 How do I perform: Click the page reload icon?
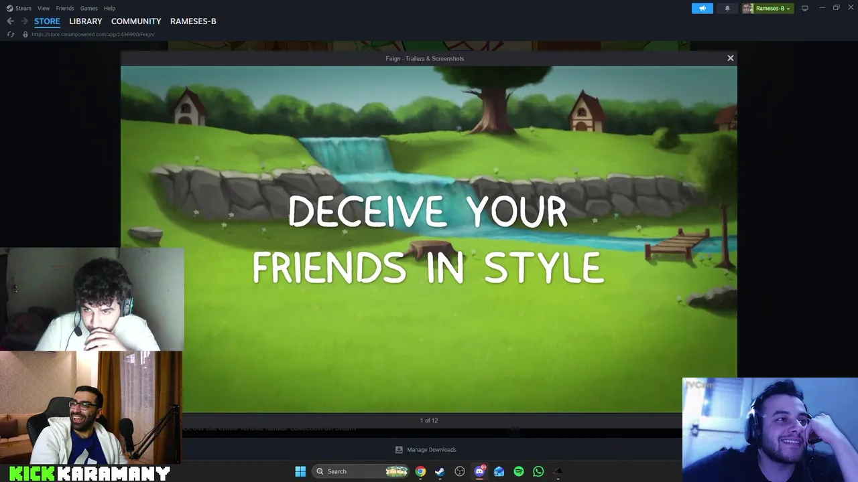coord(10,34)
